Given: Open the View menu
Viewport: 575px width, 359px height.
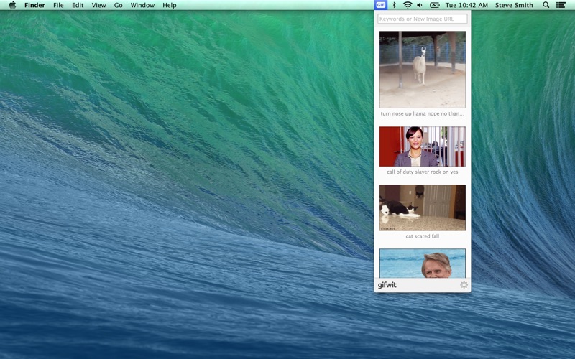Looking at the screenshot, I should point(98,5).
